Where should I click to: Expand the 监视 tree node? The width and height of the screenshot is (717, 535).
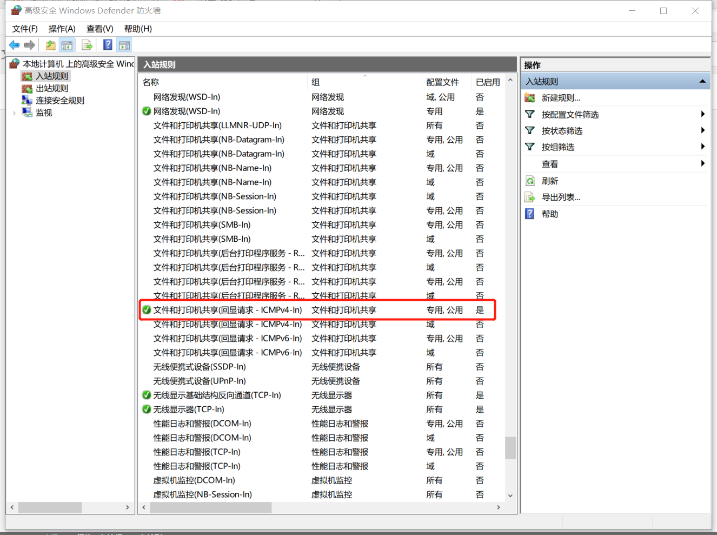(14, 113)
